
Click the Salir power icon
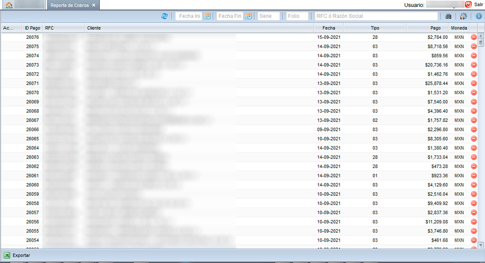(468, 4)
